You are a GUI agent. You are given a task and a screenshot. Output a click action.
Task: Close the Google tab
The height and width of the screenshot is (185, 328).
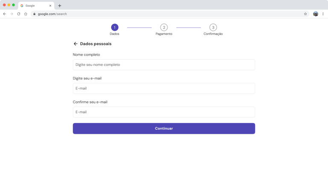(50, 6)
